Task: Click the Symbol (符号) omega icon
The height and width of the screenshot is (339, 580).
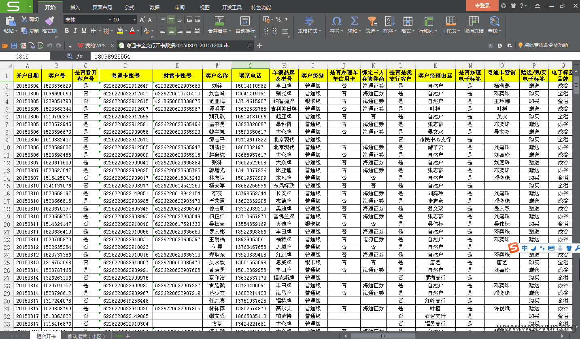Action: pyautogui.click(x=336, y=21)
